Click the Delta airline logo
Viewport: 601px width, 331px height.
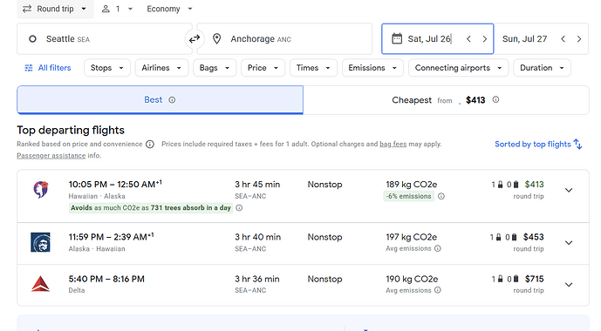pyautogui.click(x=40, y=284)
